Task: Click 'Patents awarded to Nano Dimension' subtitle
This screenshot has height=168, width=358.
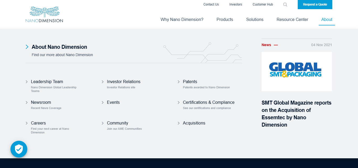Action: [x=206, y=88]
